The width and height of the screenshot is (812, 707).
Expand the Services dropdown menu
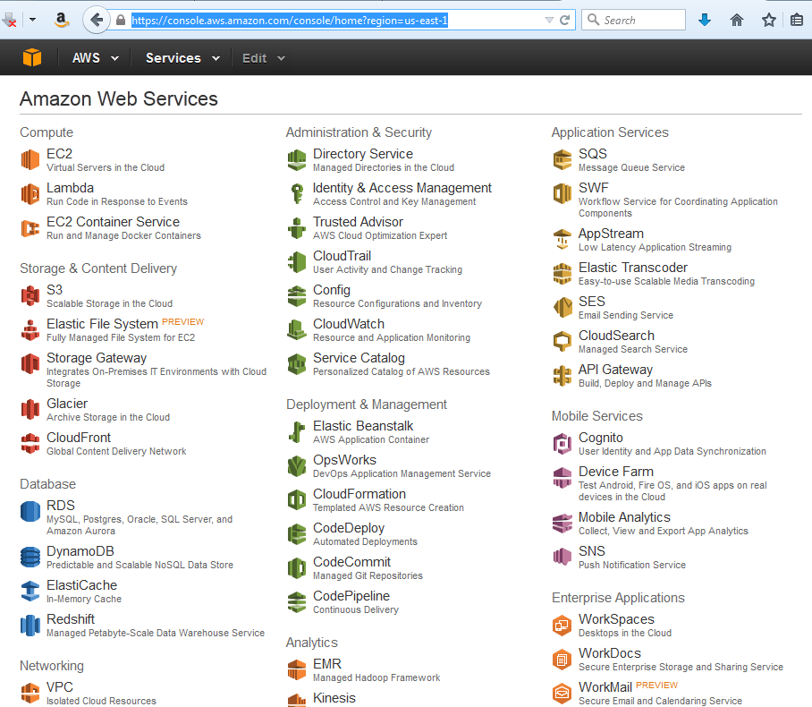[x=182, y=58]
